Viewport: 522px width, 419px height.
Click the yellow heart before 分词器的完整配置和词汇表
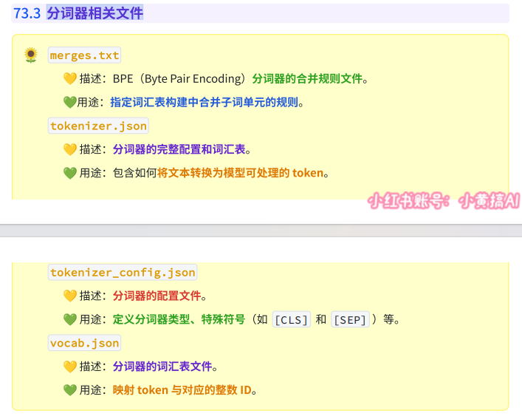coord(70,149)
